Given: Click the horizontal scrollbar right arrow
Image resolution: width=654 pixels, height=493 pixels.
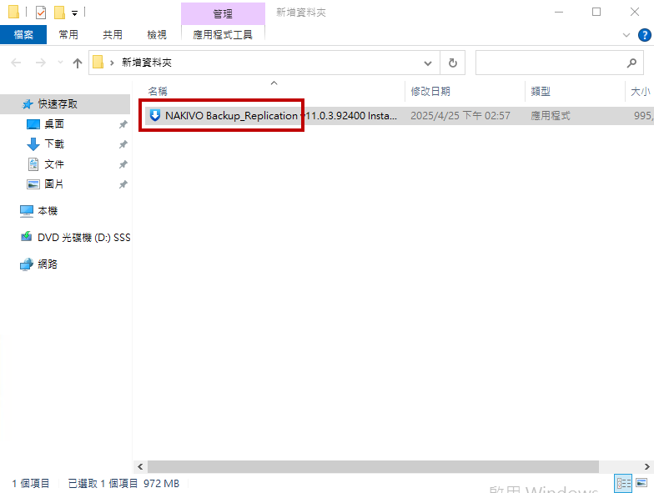Looking at the screenshot, I should point(647,467).
